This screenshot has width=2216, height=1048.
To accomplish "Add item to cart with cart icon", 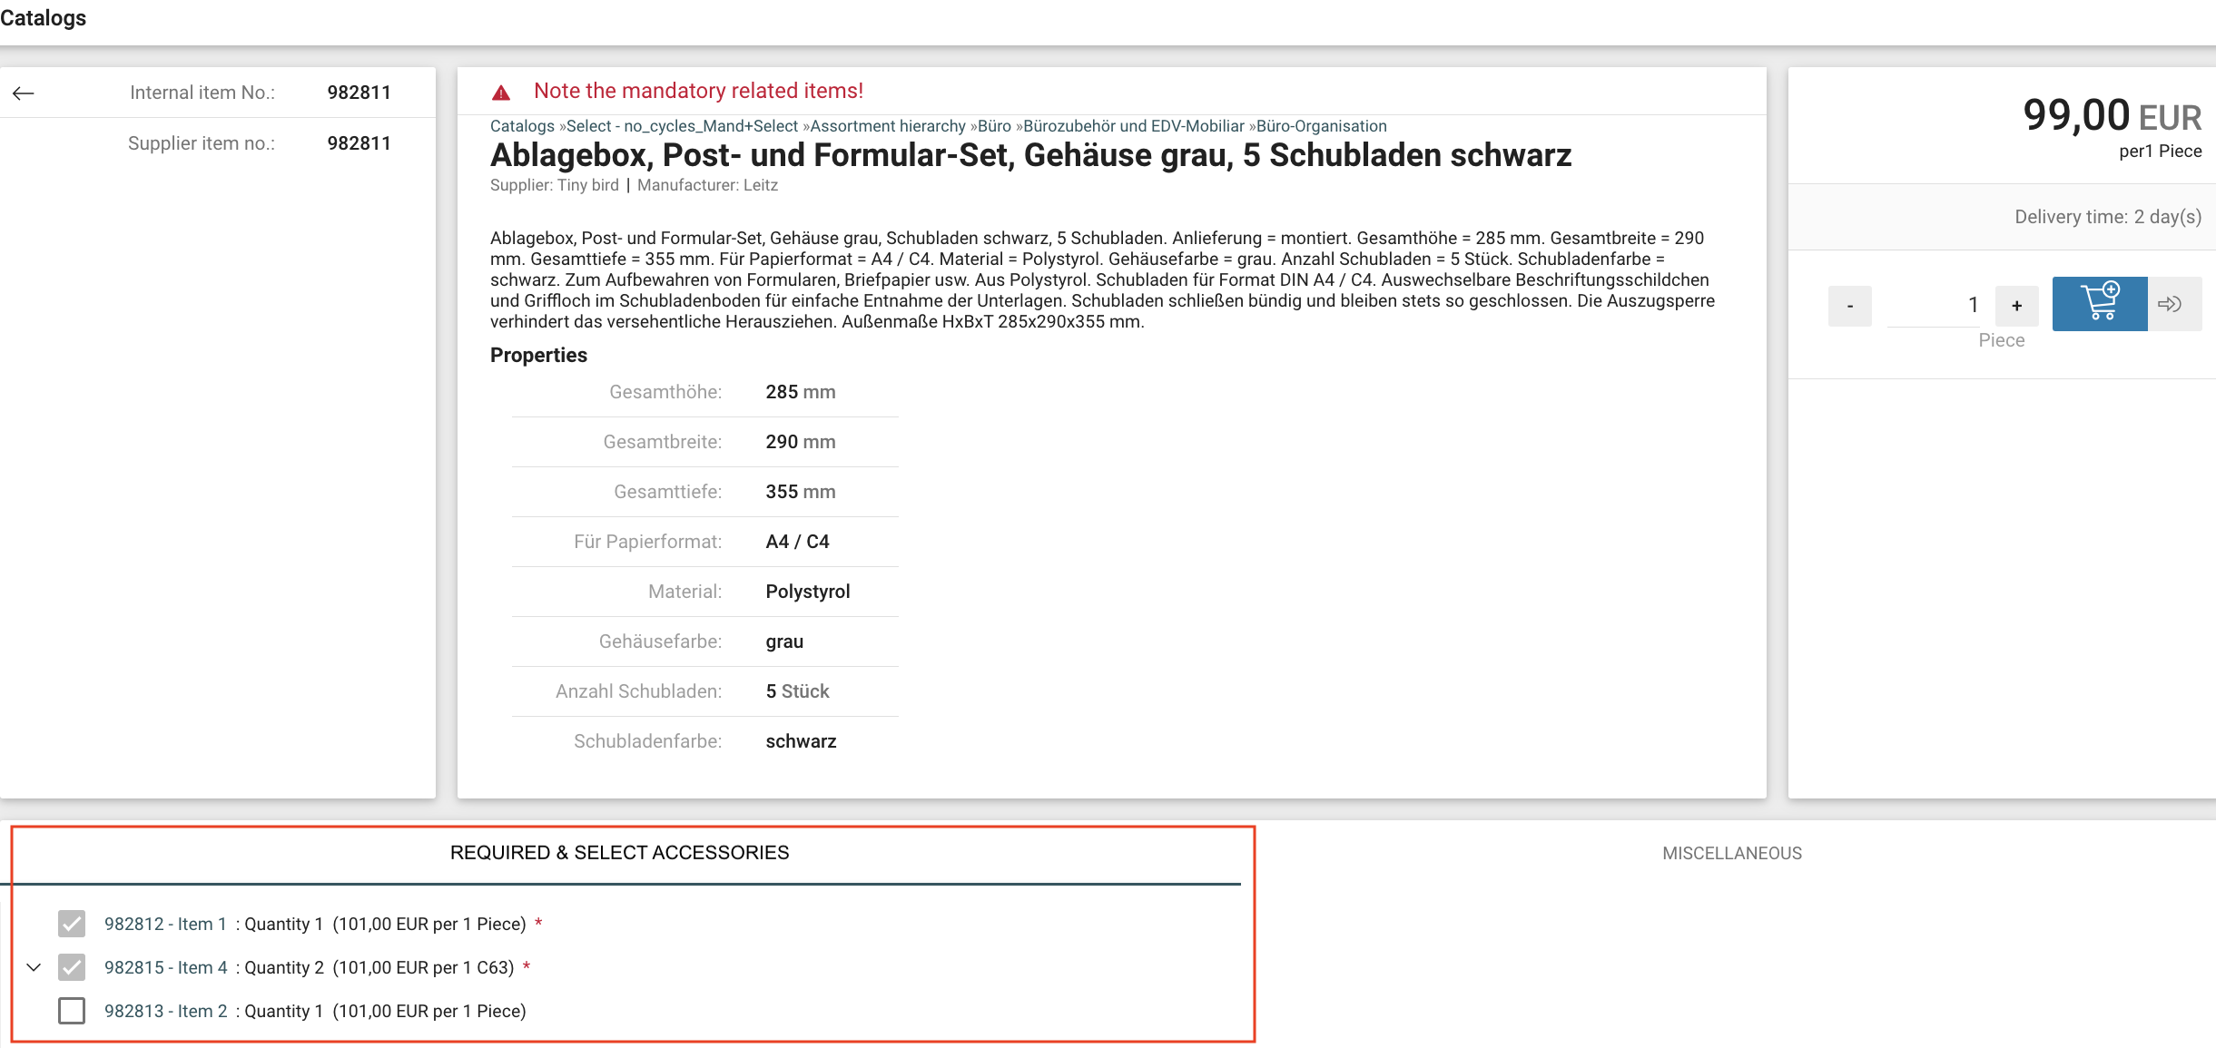I will point(2099,304).
